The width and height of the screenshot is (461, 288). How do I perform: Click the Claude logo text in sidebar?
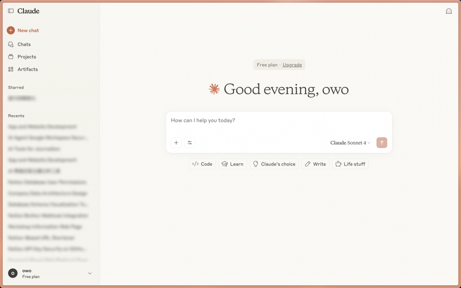point(28,11)
